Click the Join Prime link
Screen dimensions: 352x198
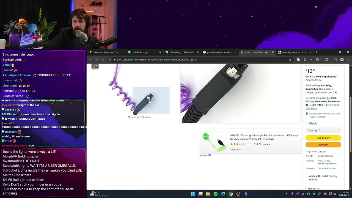click(x=311, y=108)
